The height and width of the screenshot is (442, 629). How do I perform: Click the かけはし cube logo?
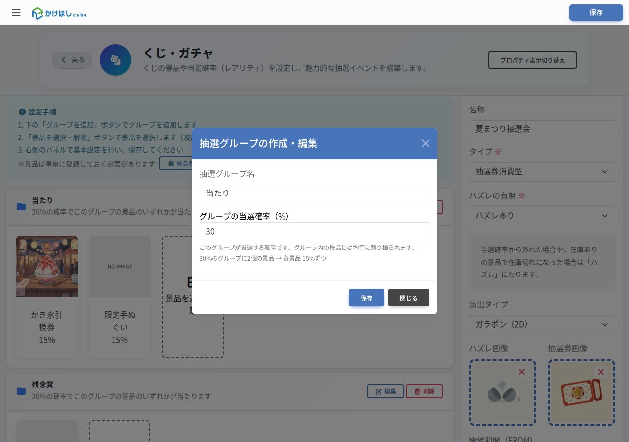59,13
